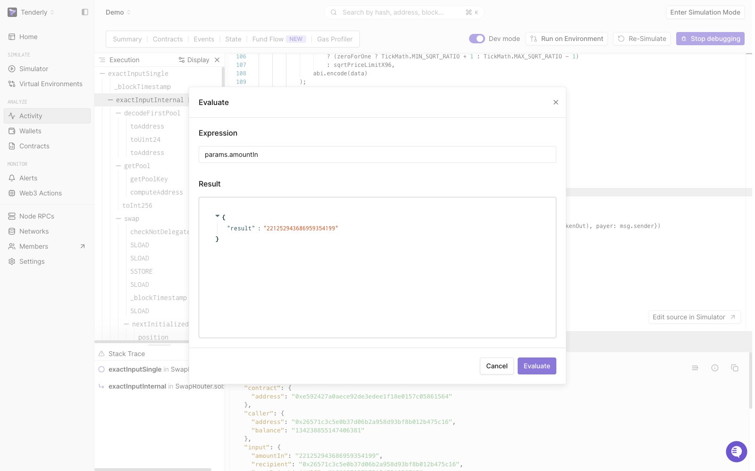Switch to the Fund Flow tab
The height and width of the screenshot is (471, 755).
[279, 39]
